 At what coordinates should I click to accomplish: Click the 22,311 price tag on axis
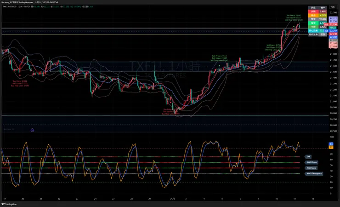point(333,18)
